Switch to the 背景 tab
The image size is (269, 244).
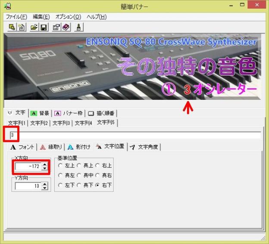40,113
